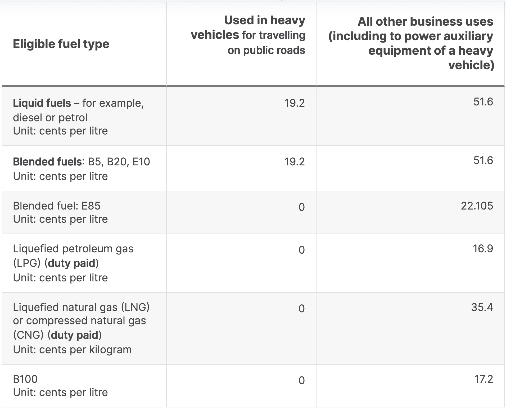Click the "Used in heavy vehicles" column header

(248, 35)
